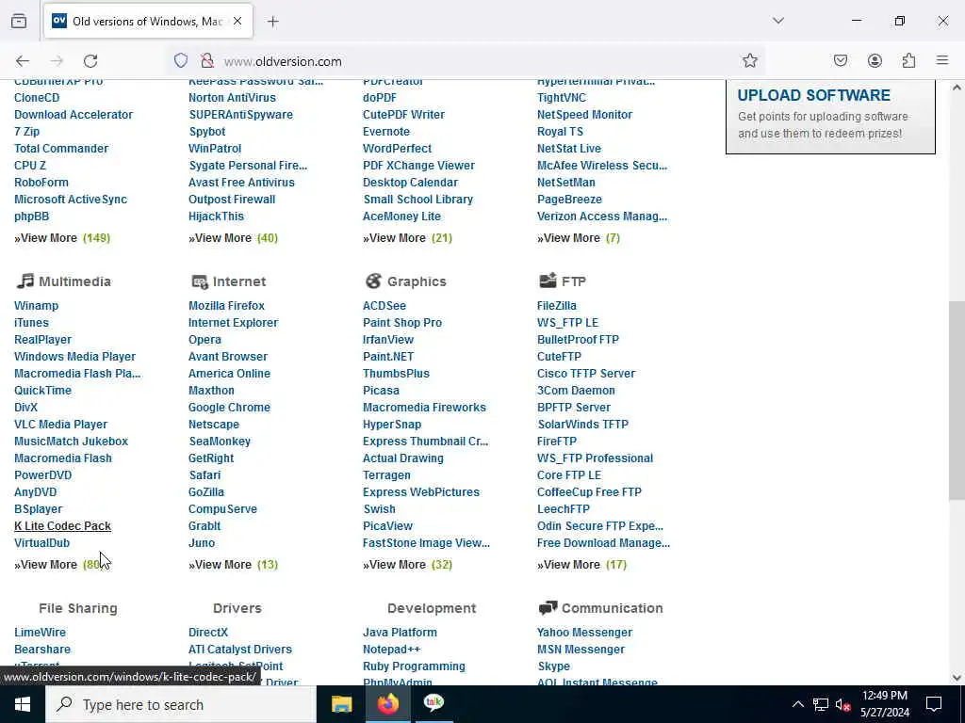Bookmark this page using the star icon
Image resolution: width=965 pixels, height=723 pixels.
click(x=749, y=60)
